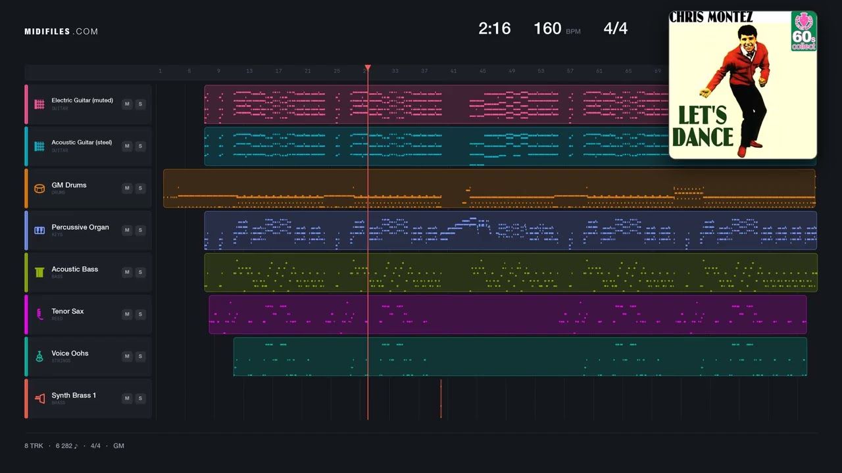The image size is (842, 473).
Task: Click the green Voice Oohs MIDI clip
Action: click(x=520, y=357)
